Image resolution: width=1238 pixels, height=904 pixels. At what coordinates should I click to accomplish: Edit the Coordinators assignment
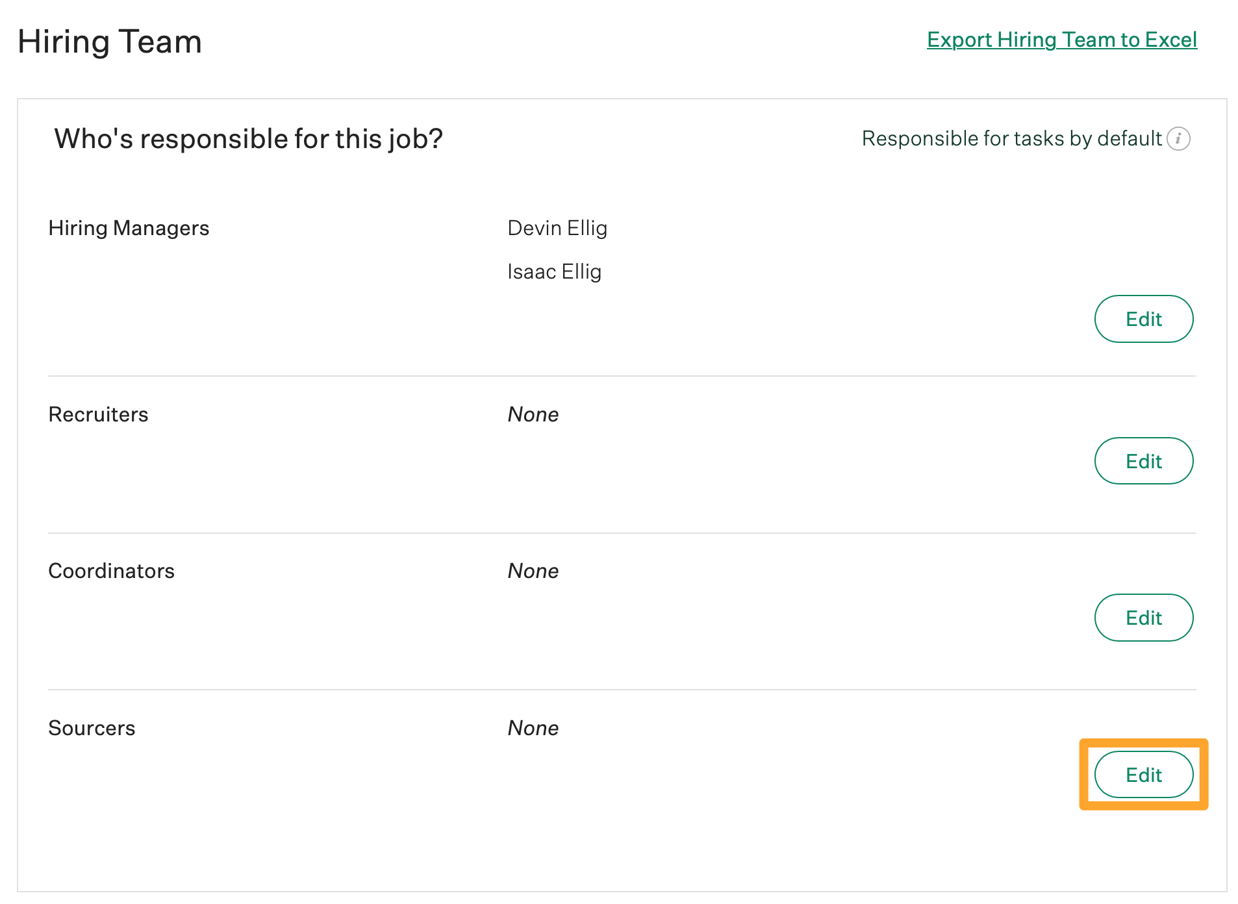coord(1144,618)
